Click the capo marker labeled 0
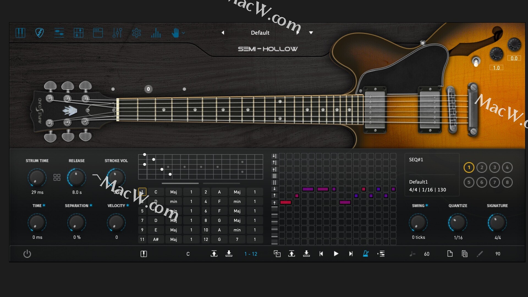 (148, 89)
